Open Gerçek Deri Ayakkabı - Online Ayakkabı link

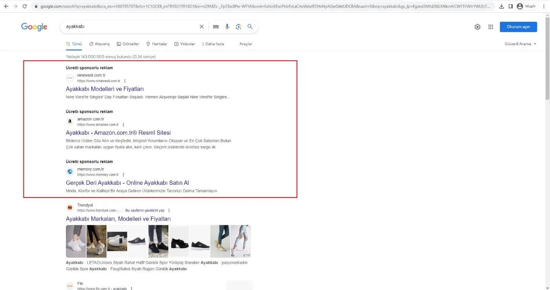point(127,183)
